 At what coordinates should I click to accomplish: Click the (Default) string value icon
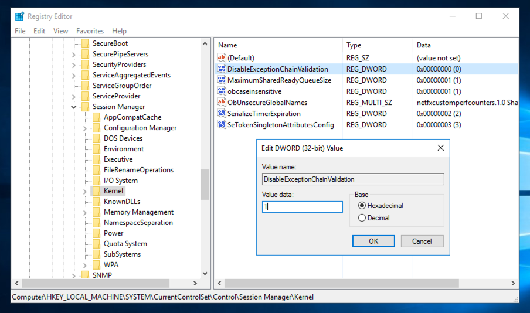click(x=222, y=58)
